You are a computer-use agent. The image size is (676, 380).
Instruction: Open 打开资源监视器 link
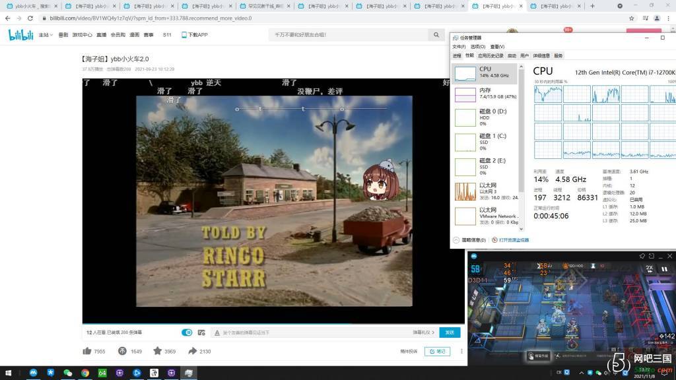pos(510,240)
